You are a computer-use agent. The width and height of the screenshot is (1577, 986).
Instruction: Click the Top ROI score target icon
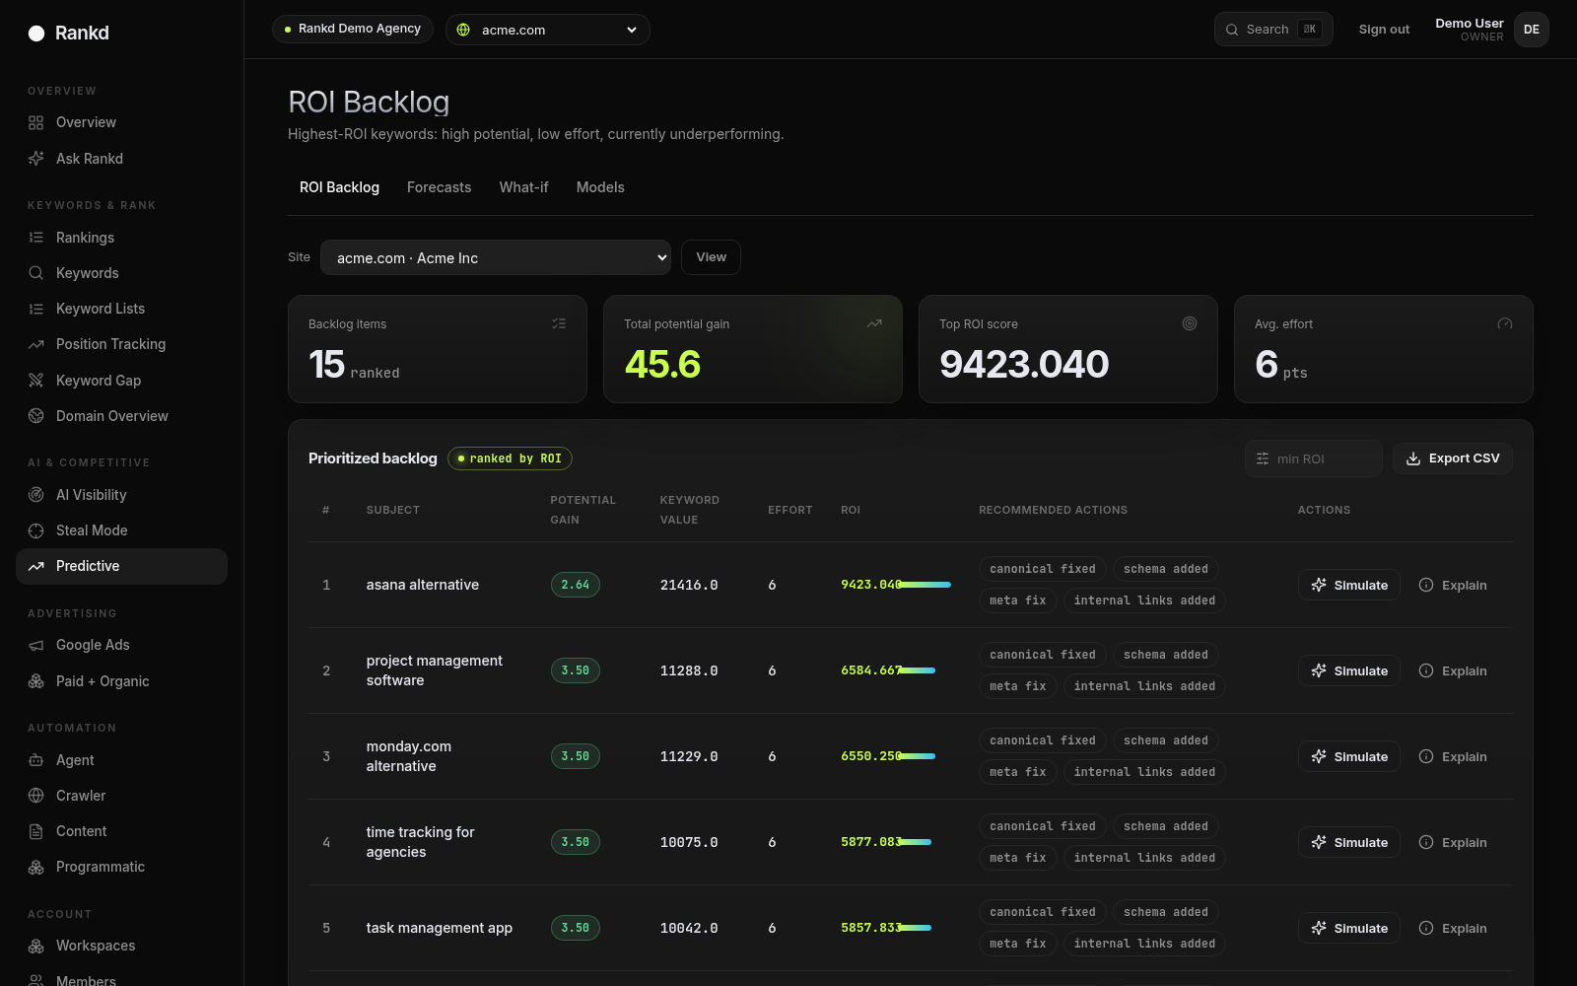coord(1190,323)
